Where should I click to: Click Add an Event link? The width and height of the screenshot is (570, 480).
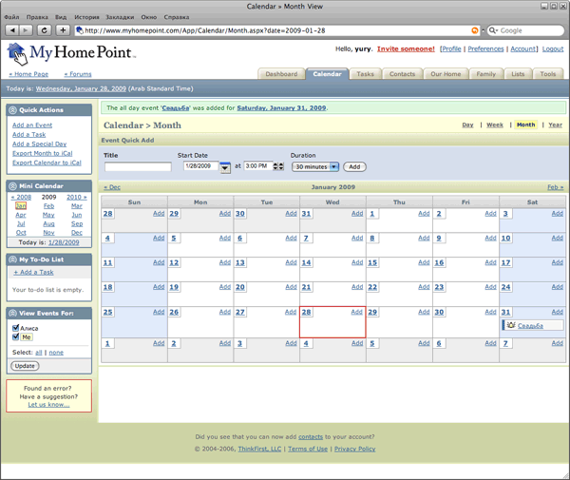[32, 125]
